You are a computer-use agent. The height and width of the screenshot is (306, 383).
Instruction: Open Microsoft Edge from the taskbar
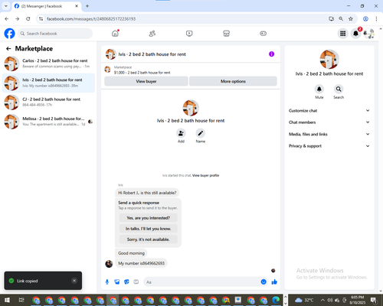276,300
